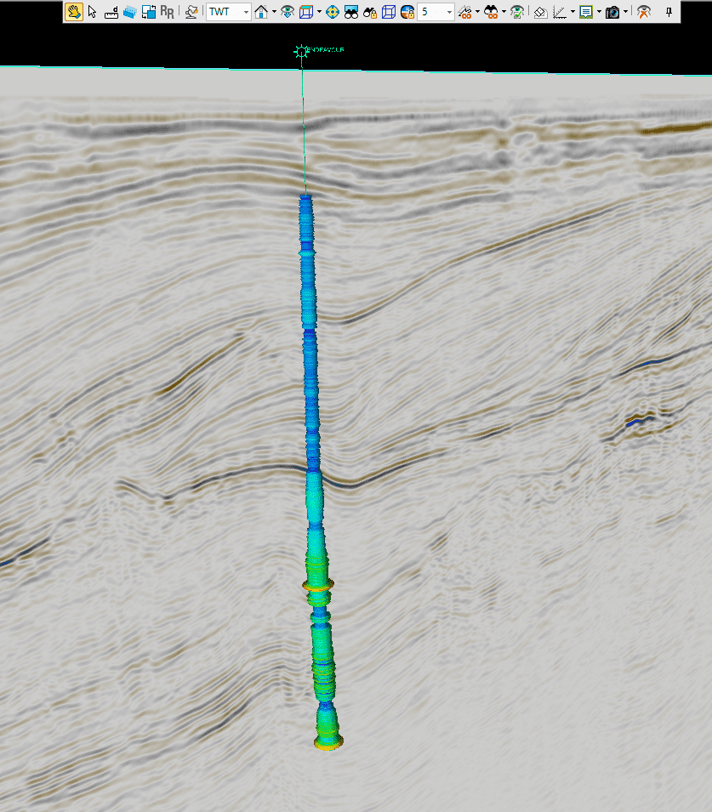This screenshot has height=812, width=712.
Task: Expand the axis display options arrow
Action: click(572, 12)
